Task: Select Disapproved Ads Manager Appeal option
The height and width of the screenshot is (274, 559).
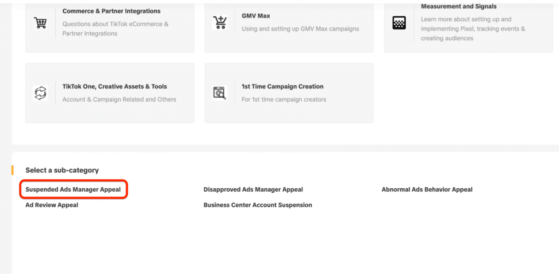Action: 253,189
